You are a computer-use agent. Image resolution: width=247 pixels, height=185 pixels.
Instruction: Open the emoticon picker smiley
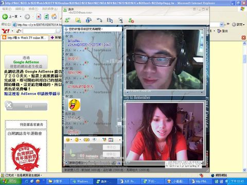pyautogui.click(x=68, y=140)
